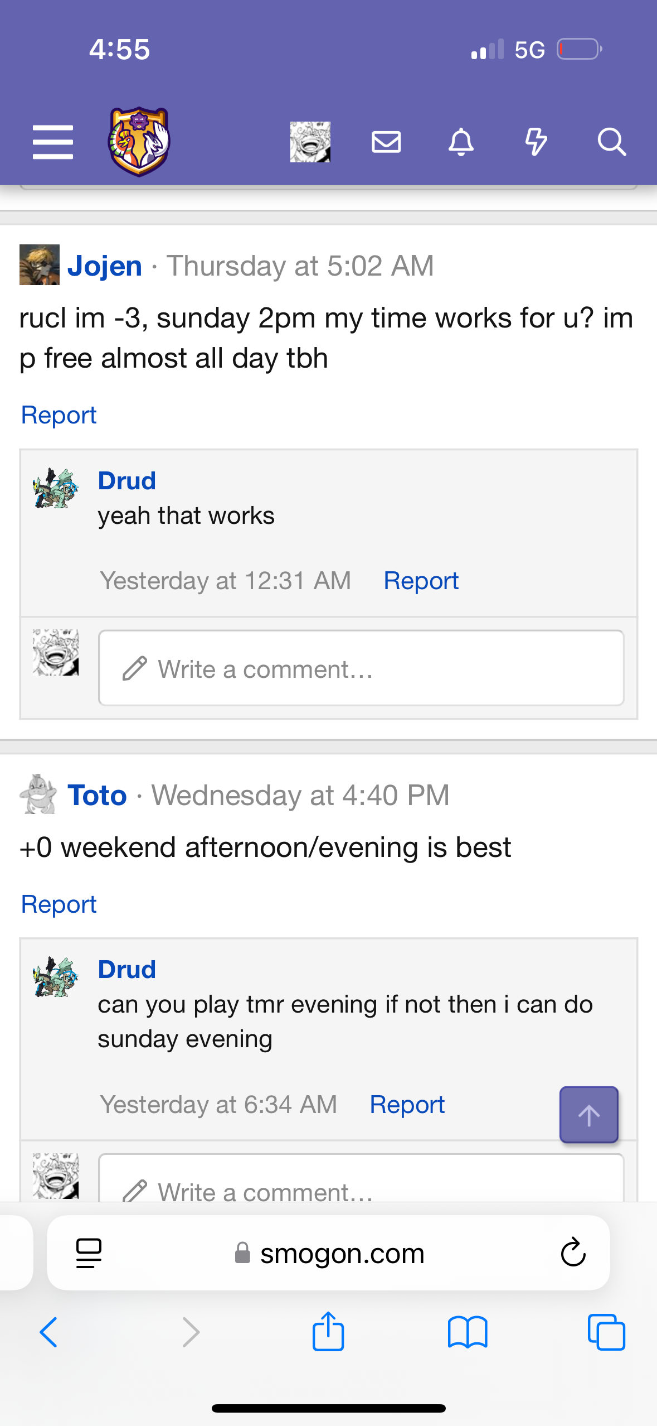Tap the lightning bolt what's new icon
The width and height of the screenshot is (657, 1426).
(536, 142)
